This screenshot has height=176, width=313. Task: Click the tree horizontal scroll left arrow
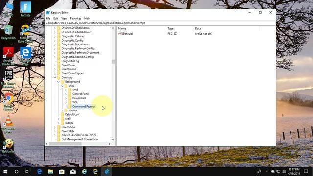click(x=47, y=144)
